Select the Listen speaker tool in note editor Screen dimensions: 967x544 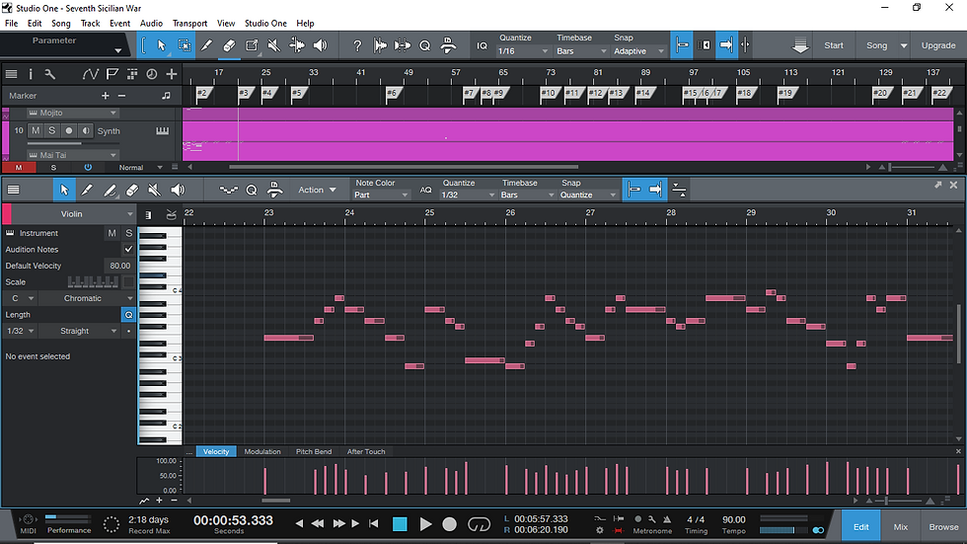point(178,190)
